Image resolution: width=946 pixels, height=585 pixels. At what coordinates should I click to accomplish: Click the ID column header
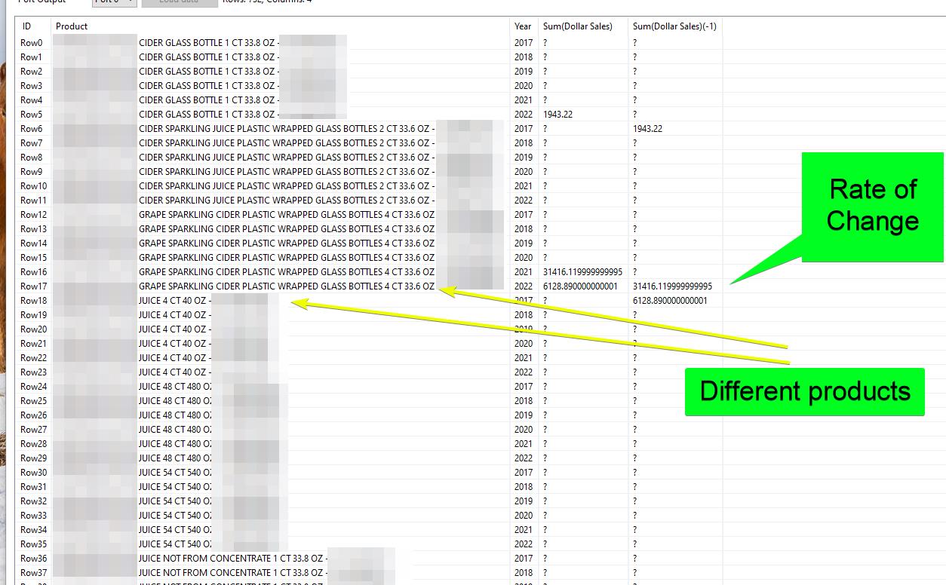27,26
